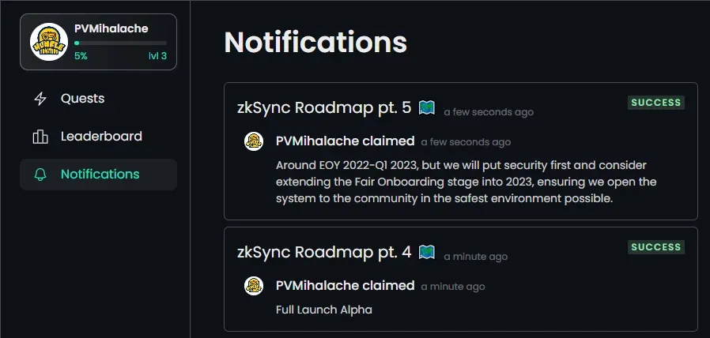Click the bell Notifications icon
Image resolution: width=710 pixels, height=338 pixels.
(x=40, y=175)
